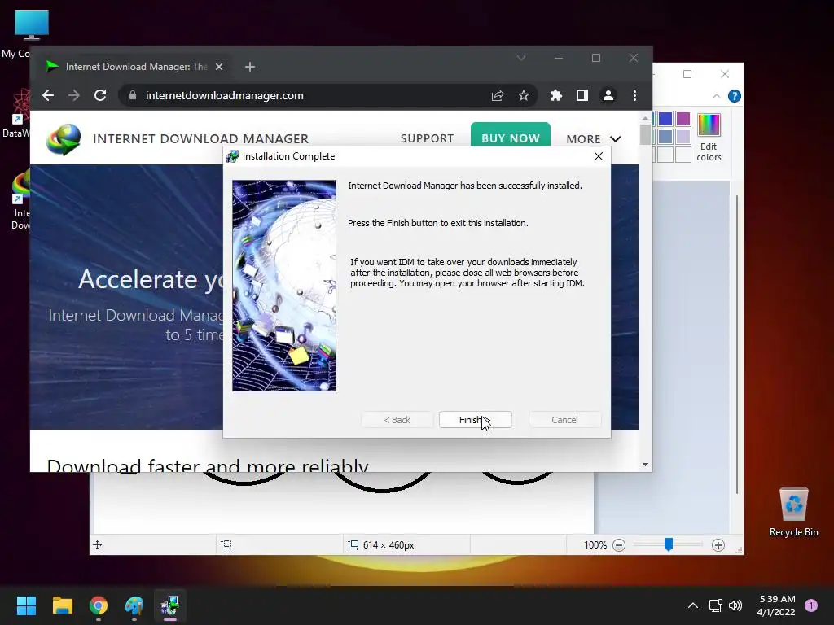This screenshot has width=834, height=625.
Task: Select Internet Download Manager desktop shortcut
Action: 20,201
